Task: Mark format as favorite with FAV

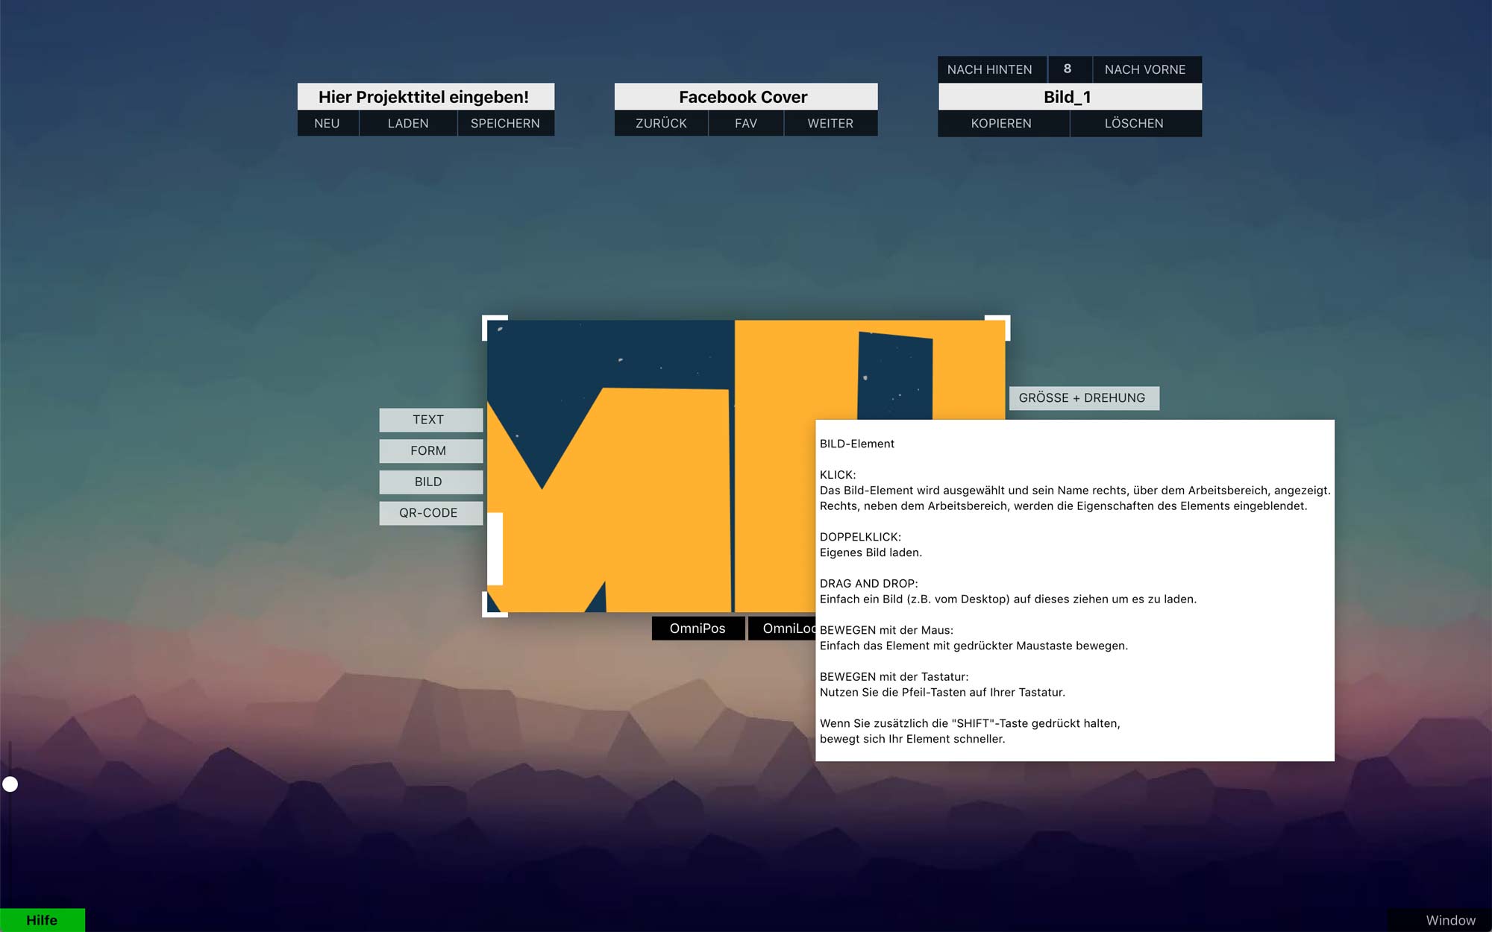Action: pyautogui.click(x=745, y=123)
